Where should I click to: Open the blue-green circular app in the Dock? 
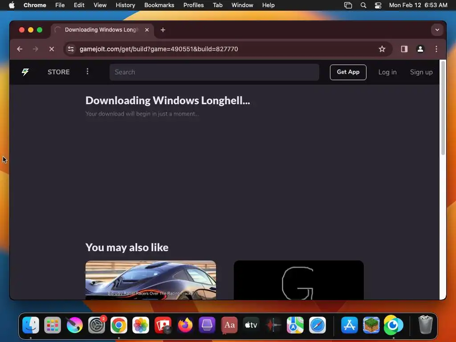tap(393, 325)
